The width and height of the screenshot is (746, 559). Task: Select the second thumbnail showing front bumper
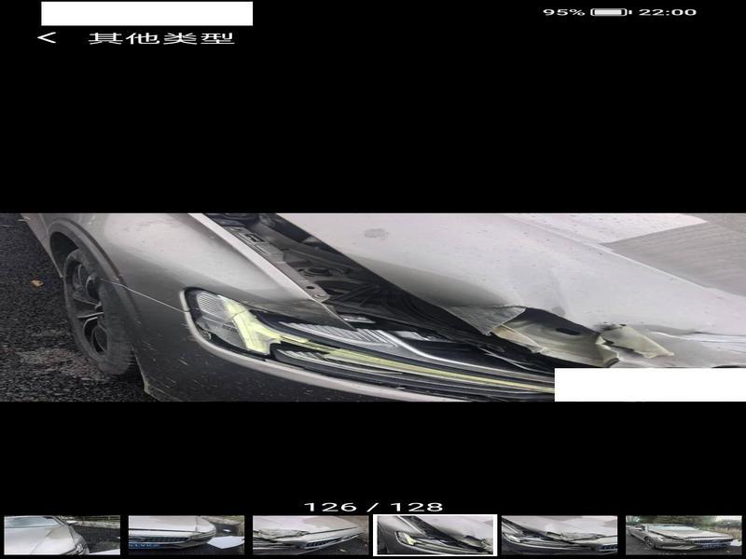[186, 536]
